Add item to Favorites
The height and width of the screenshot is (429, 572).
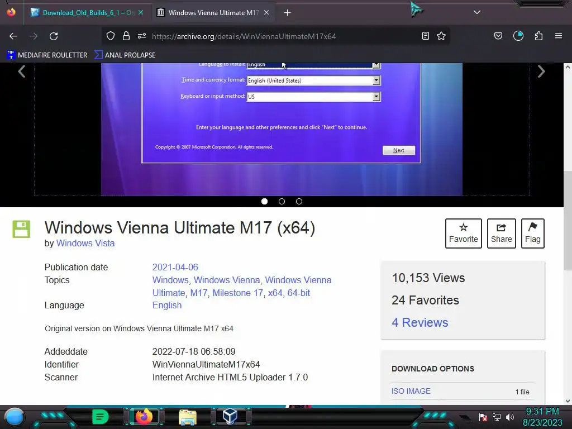(463, 233)
